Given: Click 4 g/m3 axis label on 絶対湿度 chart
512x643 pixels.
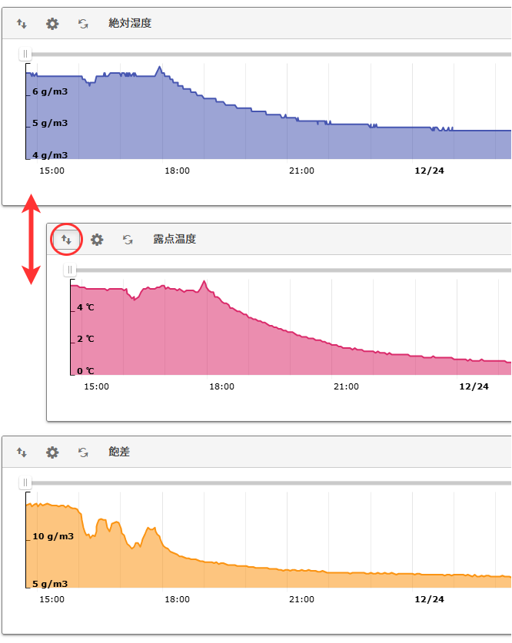Looking at the screenshot, I should [x=50, y=155].
